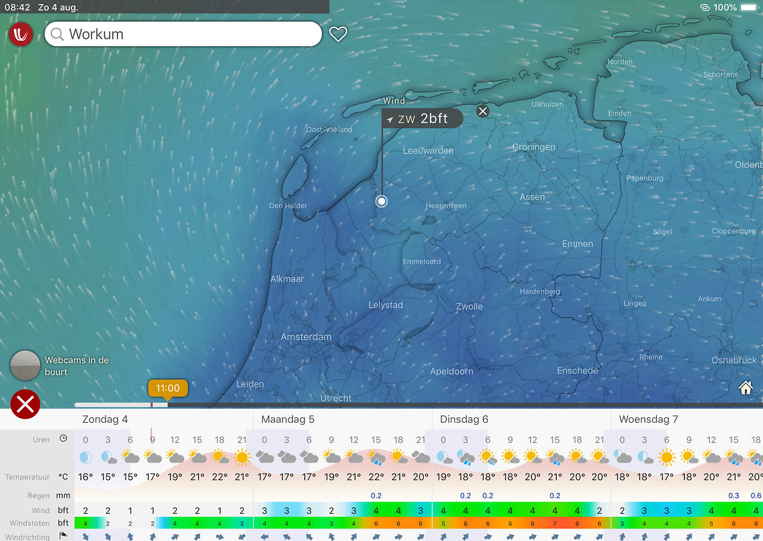The height and width of the screenshot is (541, 763).
Task: Click the Zondag 3:00 moon-and-cloud icon
Action: pos(108,458)
